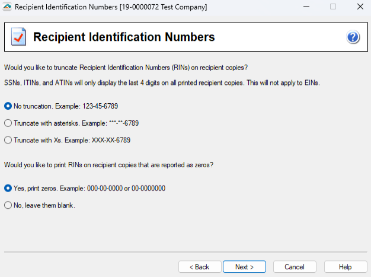Enable Yes, print zeros option
Screen dimensions: 371x277
[x=8, y=188]
